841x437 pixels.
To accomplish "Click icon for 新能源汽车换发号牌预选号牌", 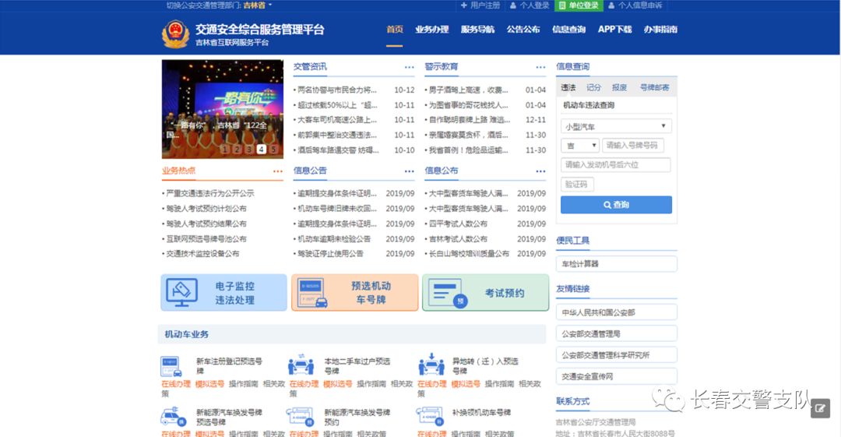I will [173, 417].
